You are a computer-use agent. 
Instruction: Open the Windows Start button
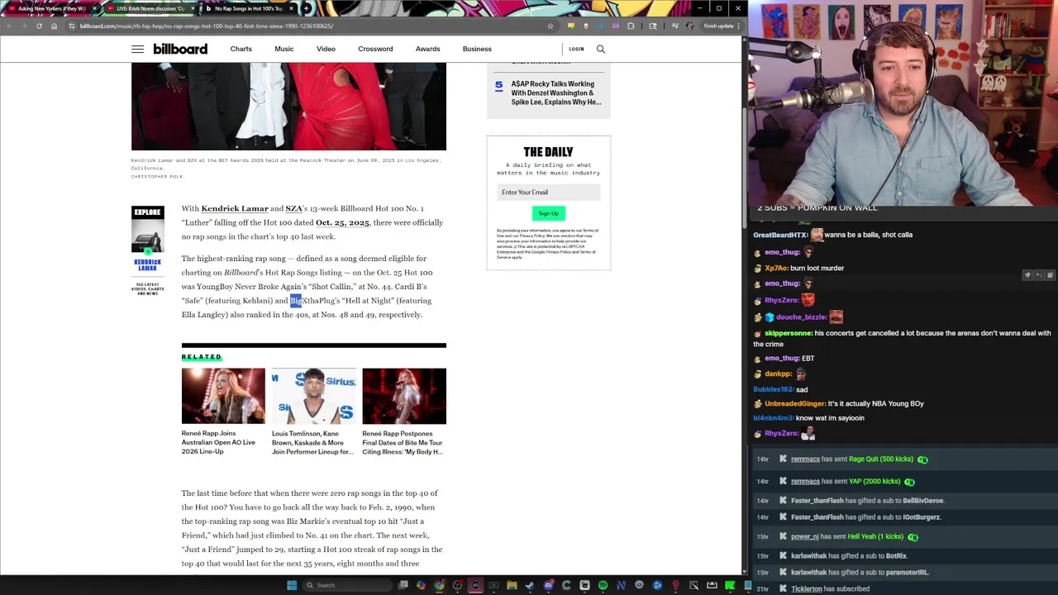click(292, 585)
